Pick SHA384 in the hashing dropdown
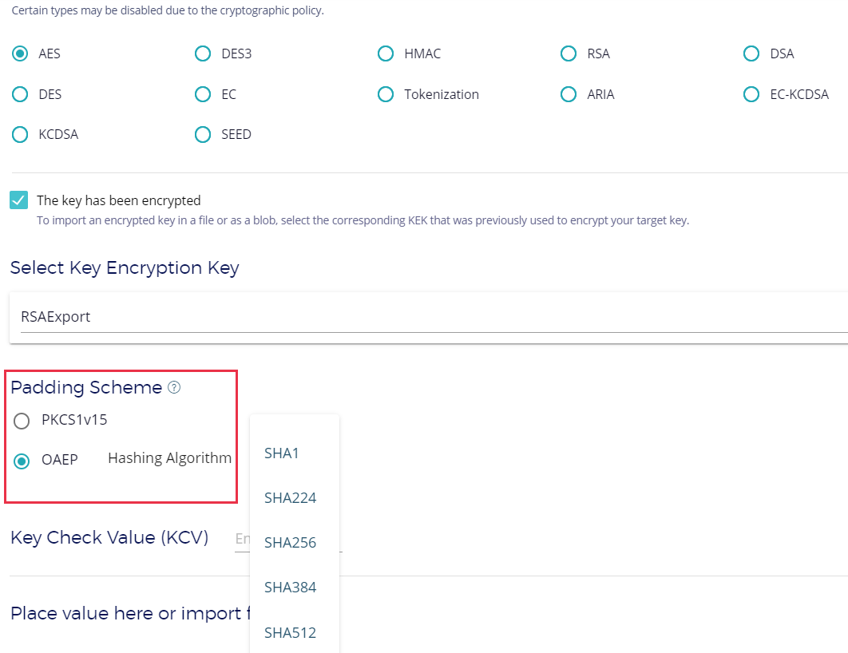The image size is (848, 653). point(290,588)
